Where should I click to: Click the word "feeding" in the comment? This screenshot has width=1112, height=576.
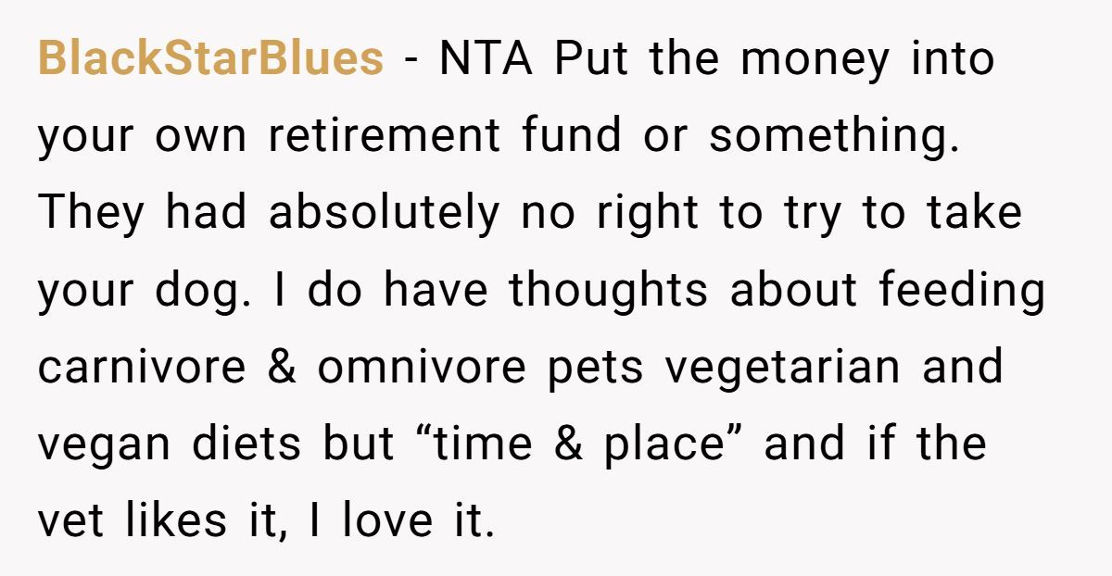pyautogui.click(x=962, y=291)
